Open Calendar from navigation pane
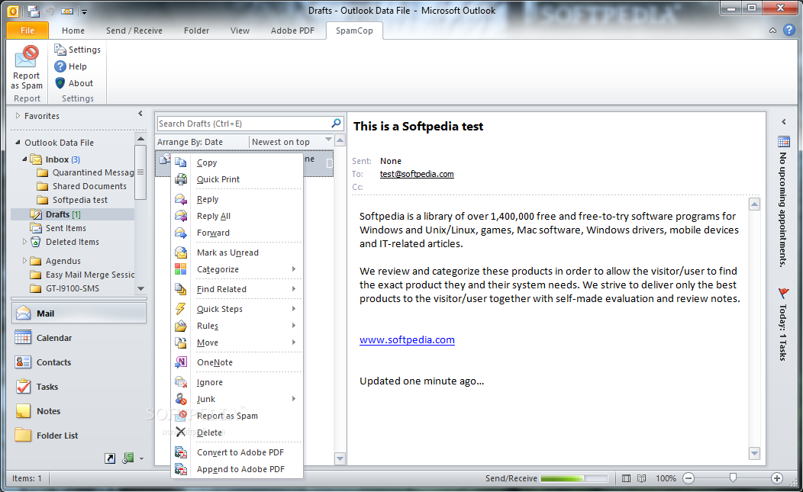This screenshot has width=803, height=492. pos(79,337)
